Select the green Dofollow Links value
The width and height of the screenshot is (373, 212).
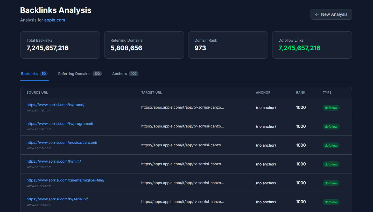299,48
